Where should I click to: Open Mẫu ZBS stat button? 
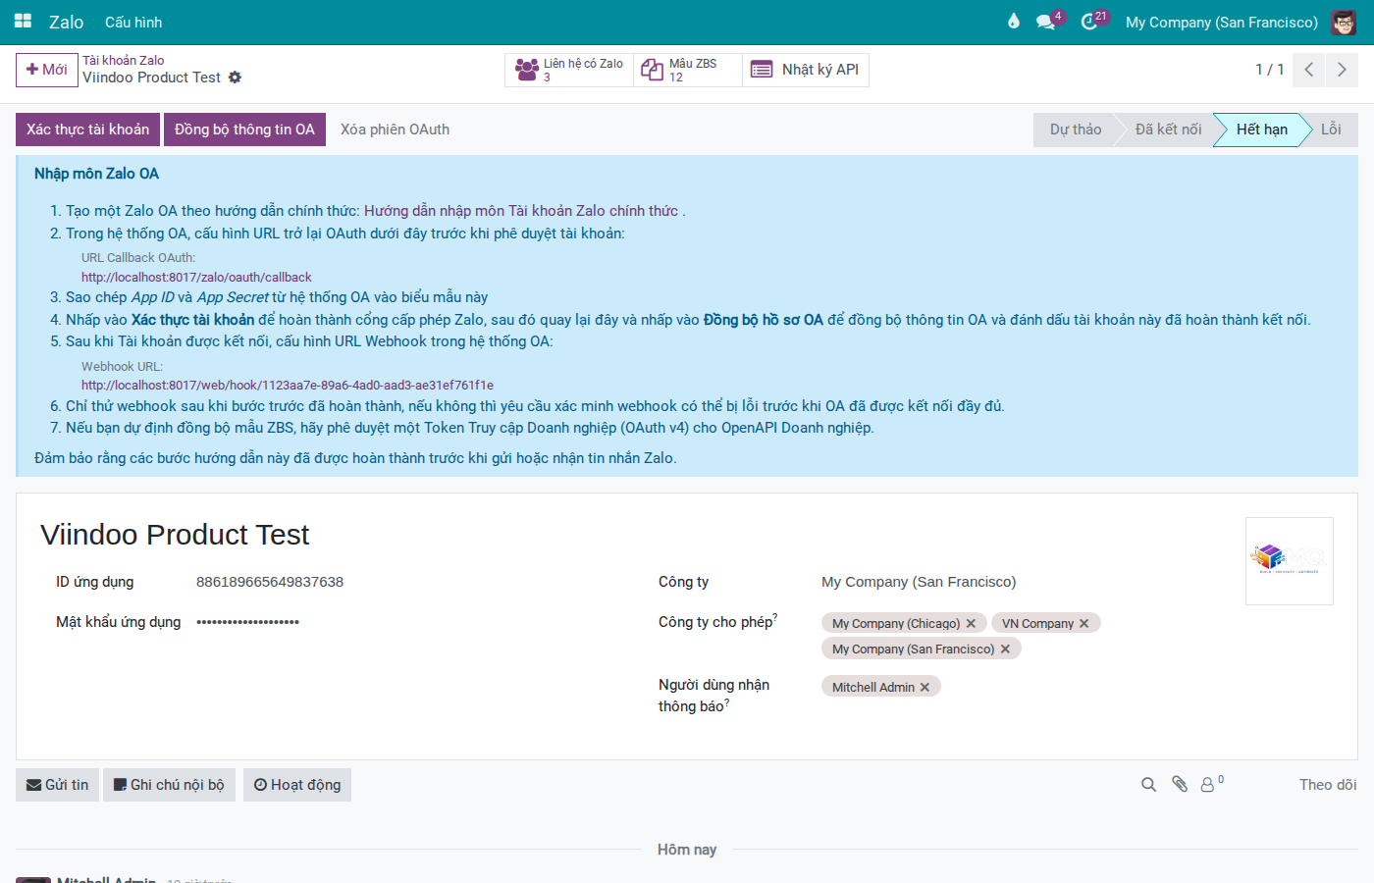(688, 70)
